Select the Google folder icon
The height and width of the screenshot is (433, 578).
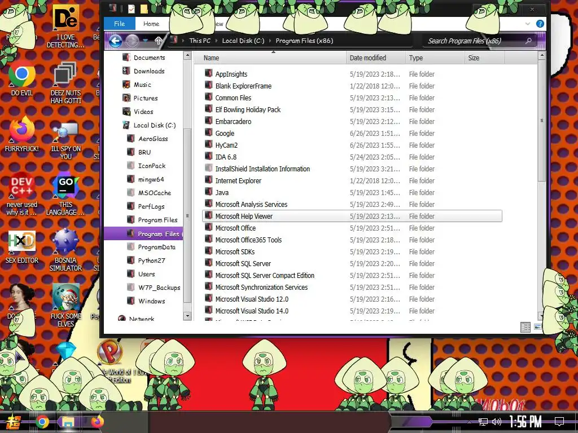coord(209,133)
